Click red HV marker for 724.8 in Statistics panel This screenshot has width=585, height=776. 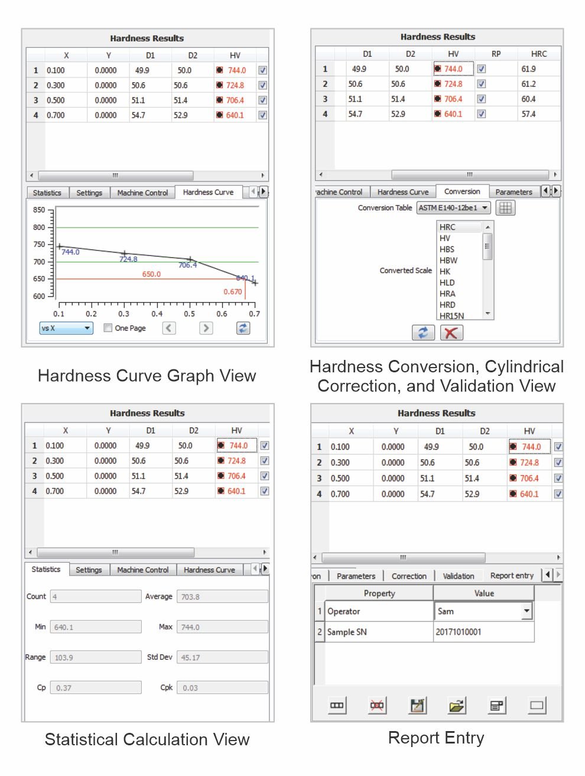point(221,461)
